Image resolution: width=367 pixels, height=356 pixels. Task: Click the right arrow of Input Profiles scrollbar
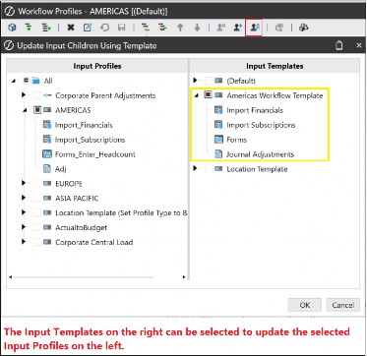[x=184, y=277]
